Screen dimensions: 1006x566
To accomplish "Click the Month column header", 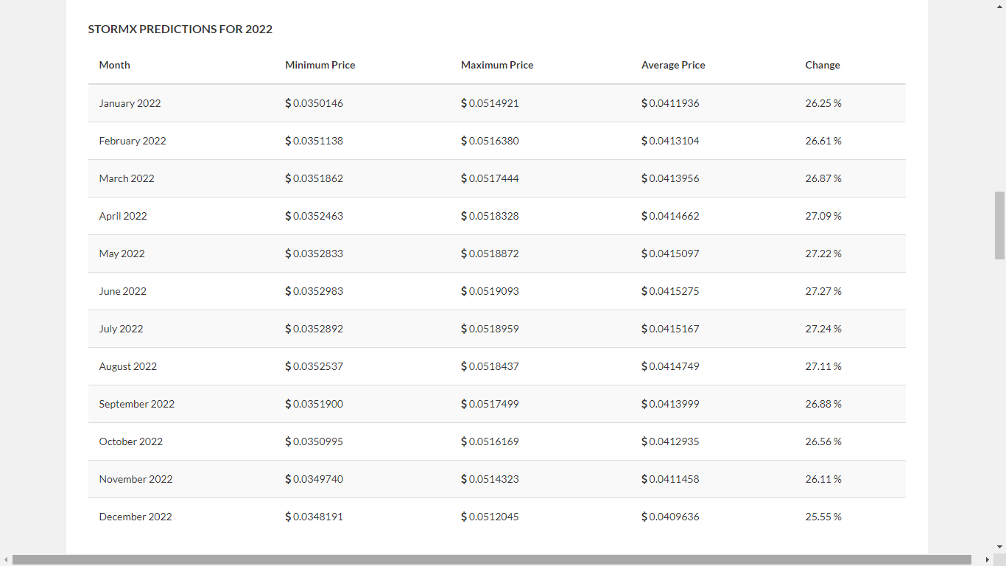I will coord(114,65).
